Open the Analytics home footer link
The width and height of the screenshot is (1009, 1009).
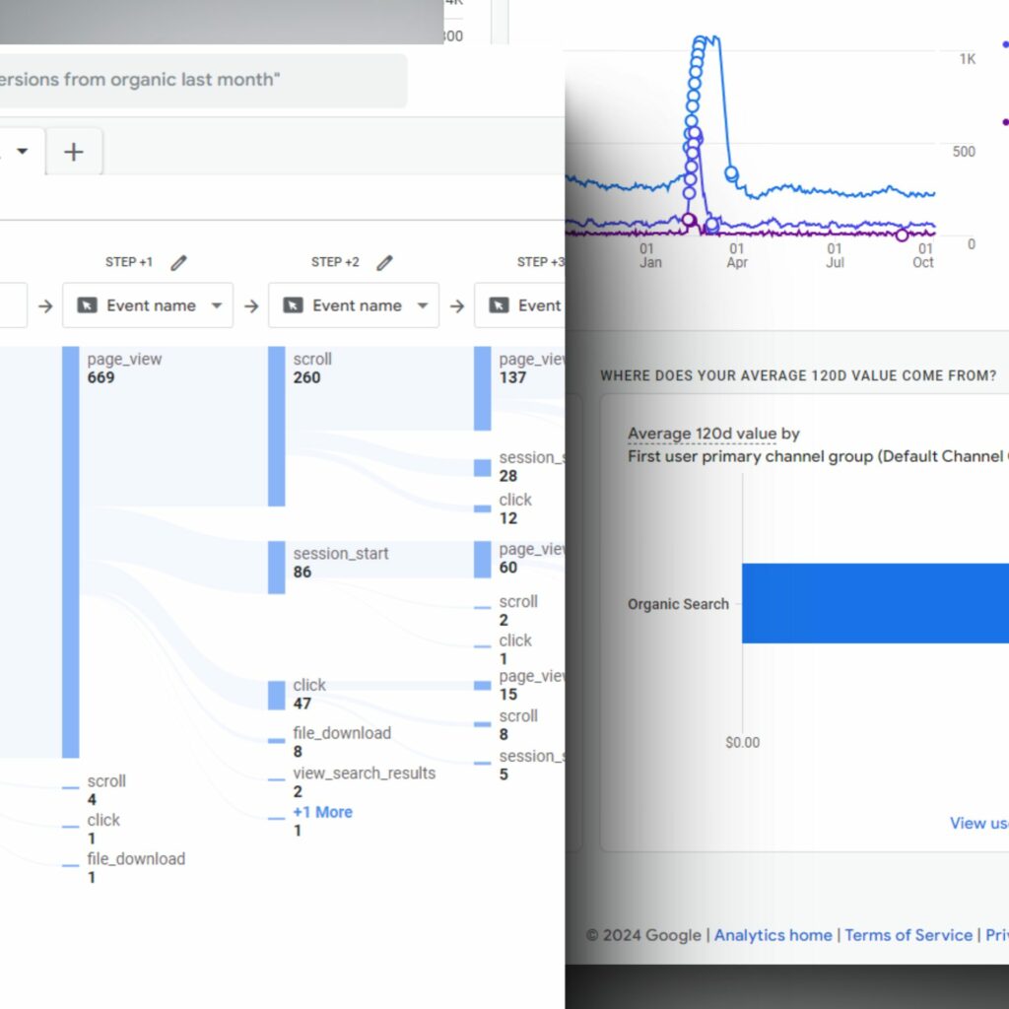tap(773, 935)
